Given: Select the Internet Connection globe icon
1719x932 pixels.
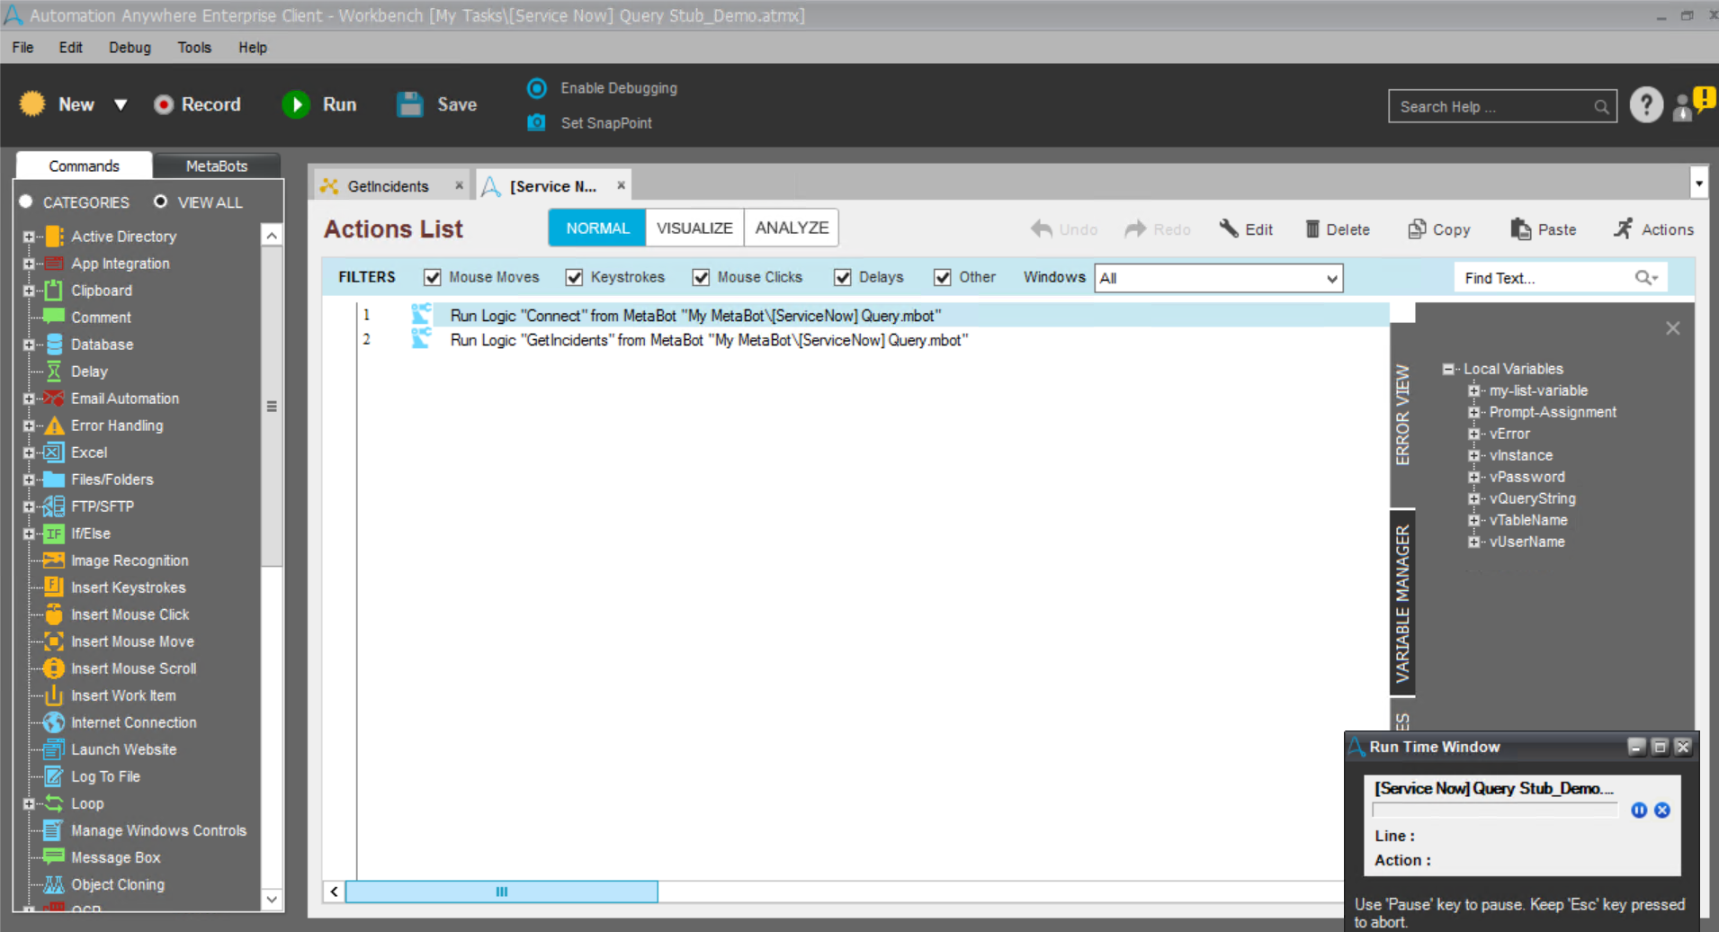Looking at the screenshot, I should pyautogui.click(x=54, y=722).
